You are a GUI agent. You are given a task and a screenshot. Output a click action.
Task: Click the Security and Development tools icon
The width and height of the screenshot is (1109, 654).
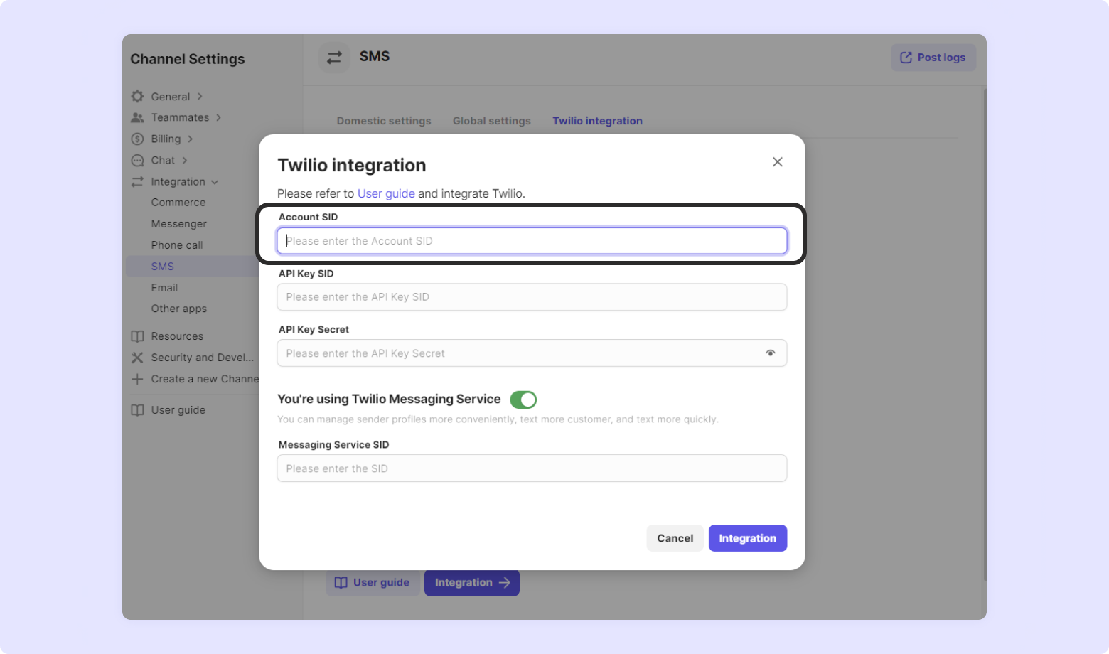(137, 358)
